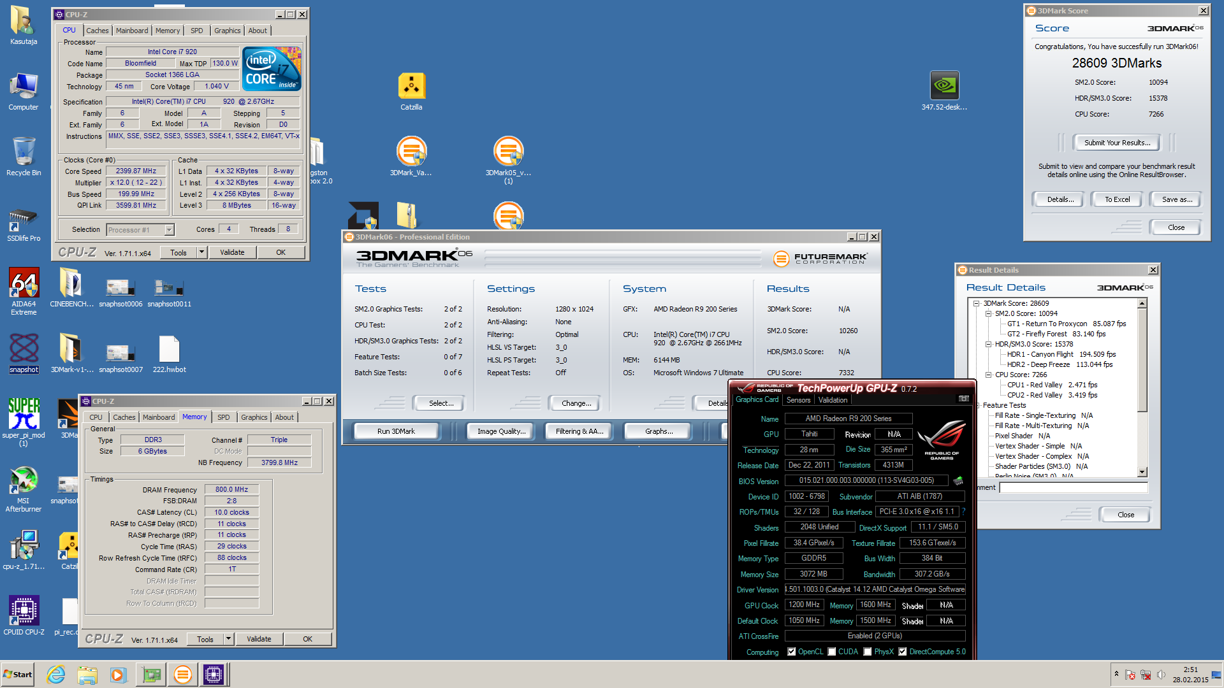Switch to Validation tab in GPU-Z

point(833,400)
